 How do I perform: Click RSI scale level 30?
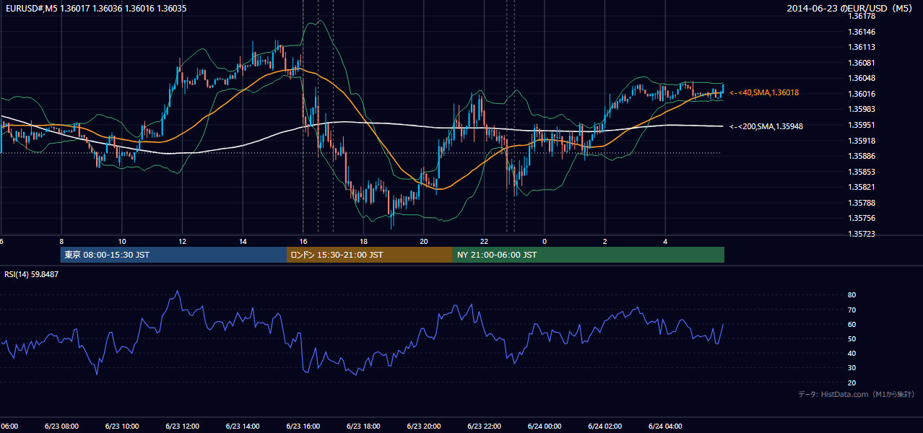[x=852, y=368]
